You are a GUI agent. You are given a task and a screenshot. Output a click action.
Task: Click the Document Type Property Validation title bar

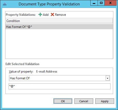(x=49, y=4)
